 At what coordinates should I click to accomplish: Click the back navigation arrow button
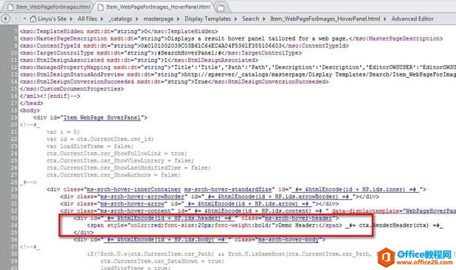[5, 19]
